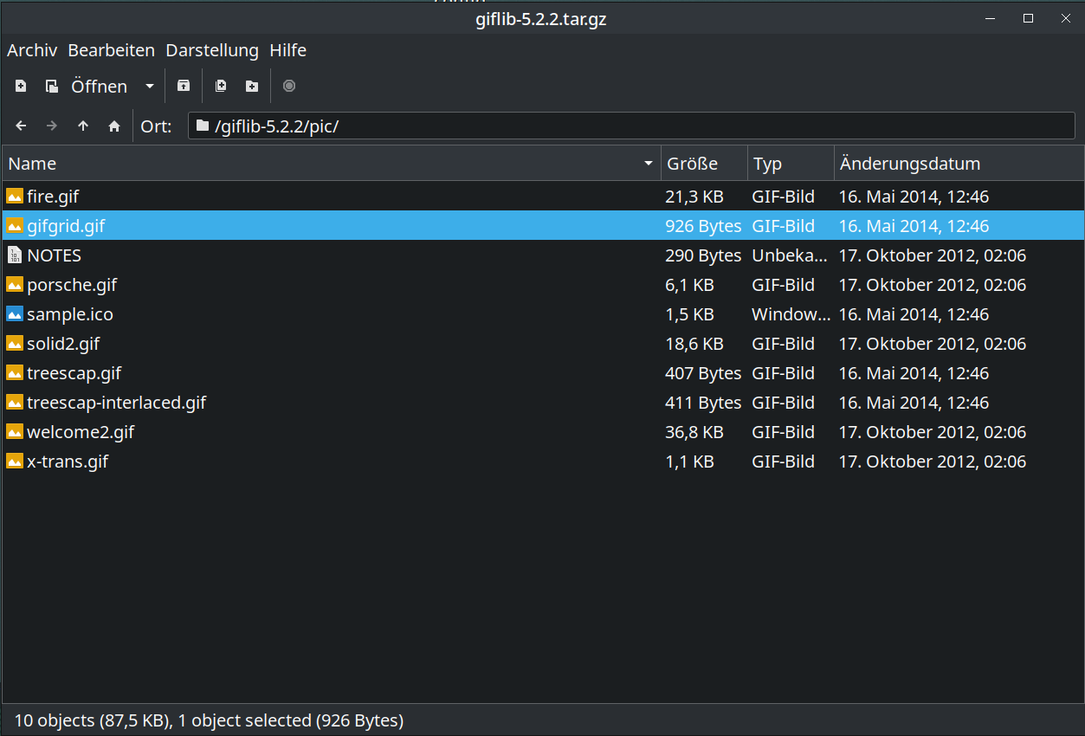Click the add files to archive icon

point(221,86)
